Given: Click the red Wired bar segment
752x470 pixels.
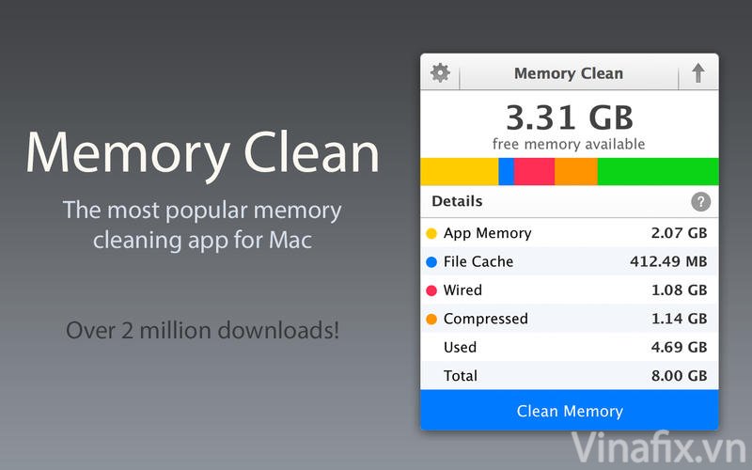Looking at the screenshot, I should (534, 172).
